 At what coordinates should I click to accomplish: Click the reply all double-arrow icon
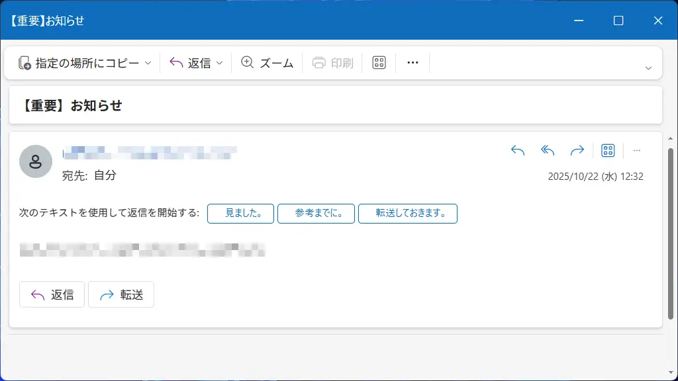(x=548, y=151)
